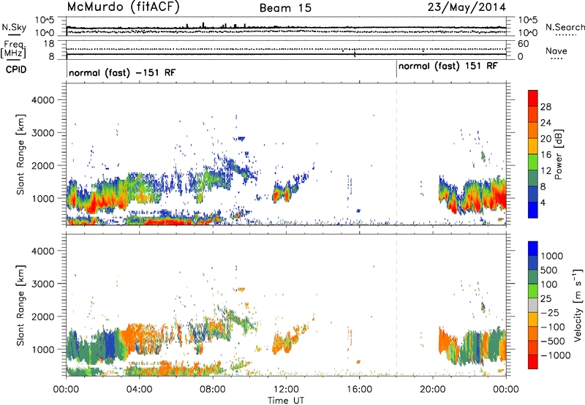Click the '04:00' time tick label
This screenshot has width=585, height=405.
pyautogui.click(x=139, y=390)
